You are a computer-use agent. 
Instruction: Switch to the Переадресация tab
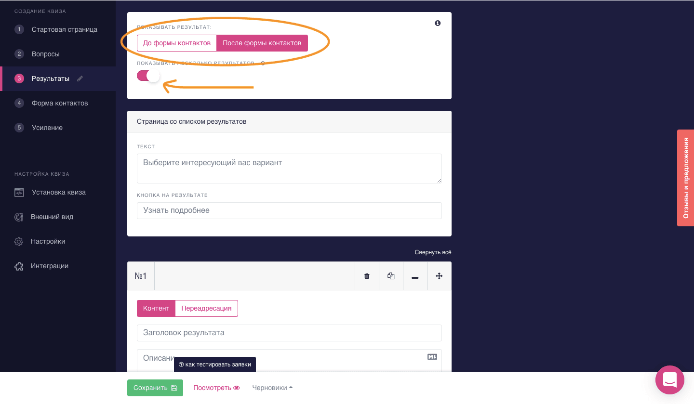click(206, 308)
